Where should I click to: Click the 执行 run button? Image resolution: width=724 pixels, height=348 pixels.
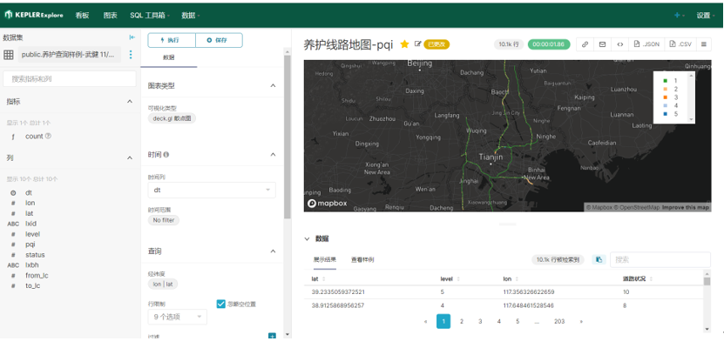pos(172,40)
